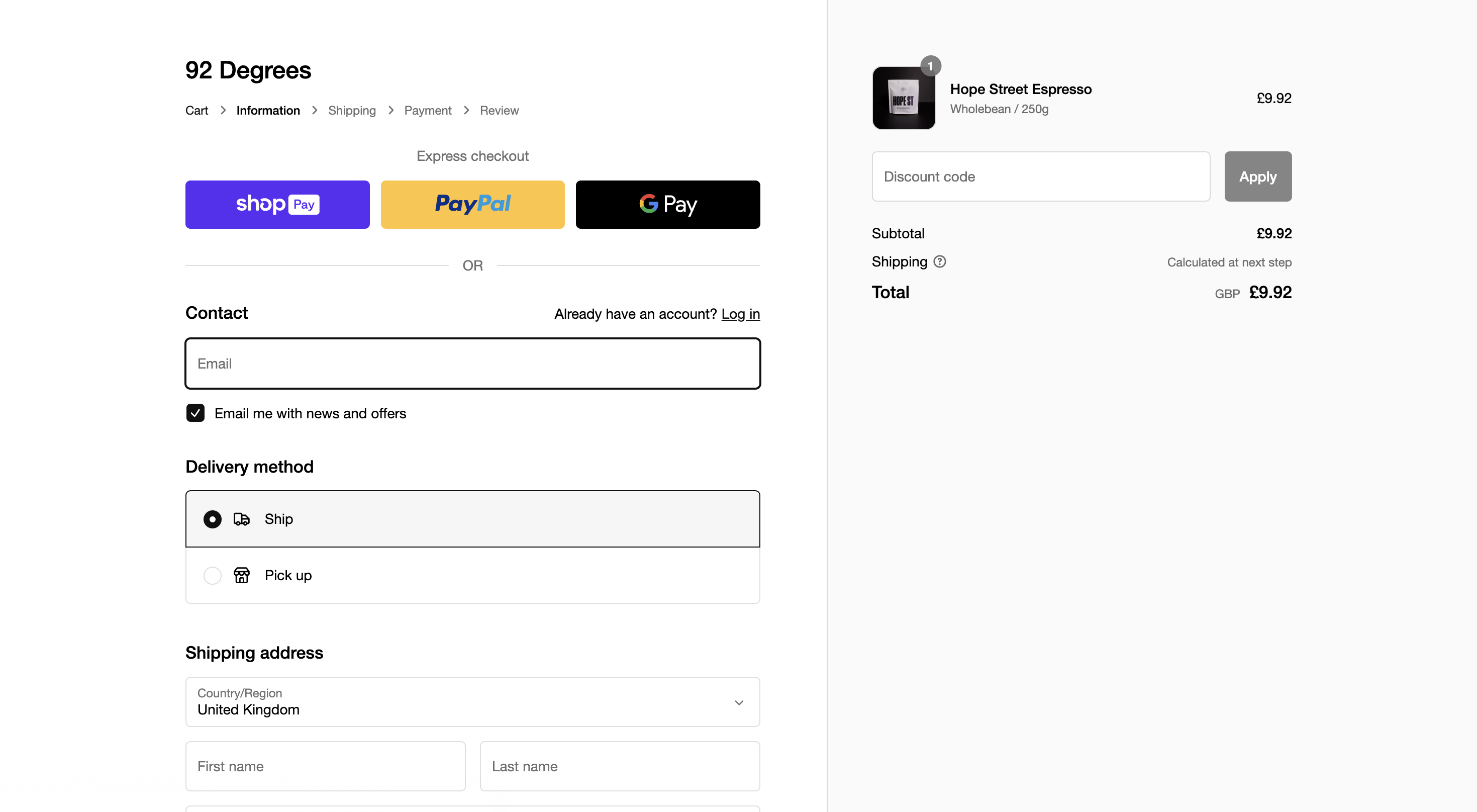Click the store icon beside Pick up
Image resolution: width=1477 pixels, height=812 pixels.
(x=241, y=575)
